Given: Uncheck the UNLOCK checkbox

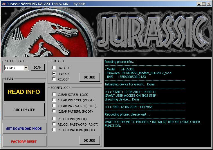Looking at the screenshot, I should 54,73.
